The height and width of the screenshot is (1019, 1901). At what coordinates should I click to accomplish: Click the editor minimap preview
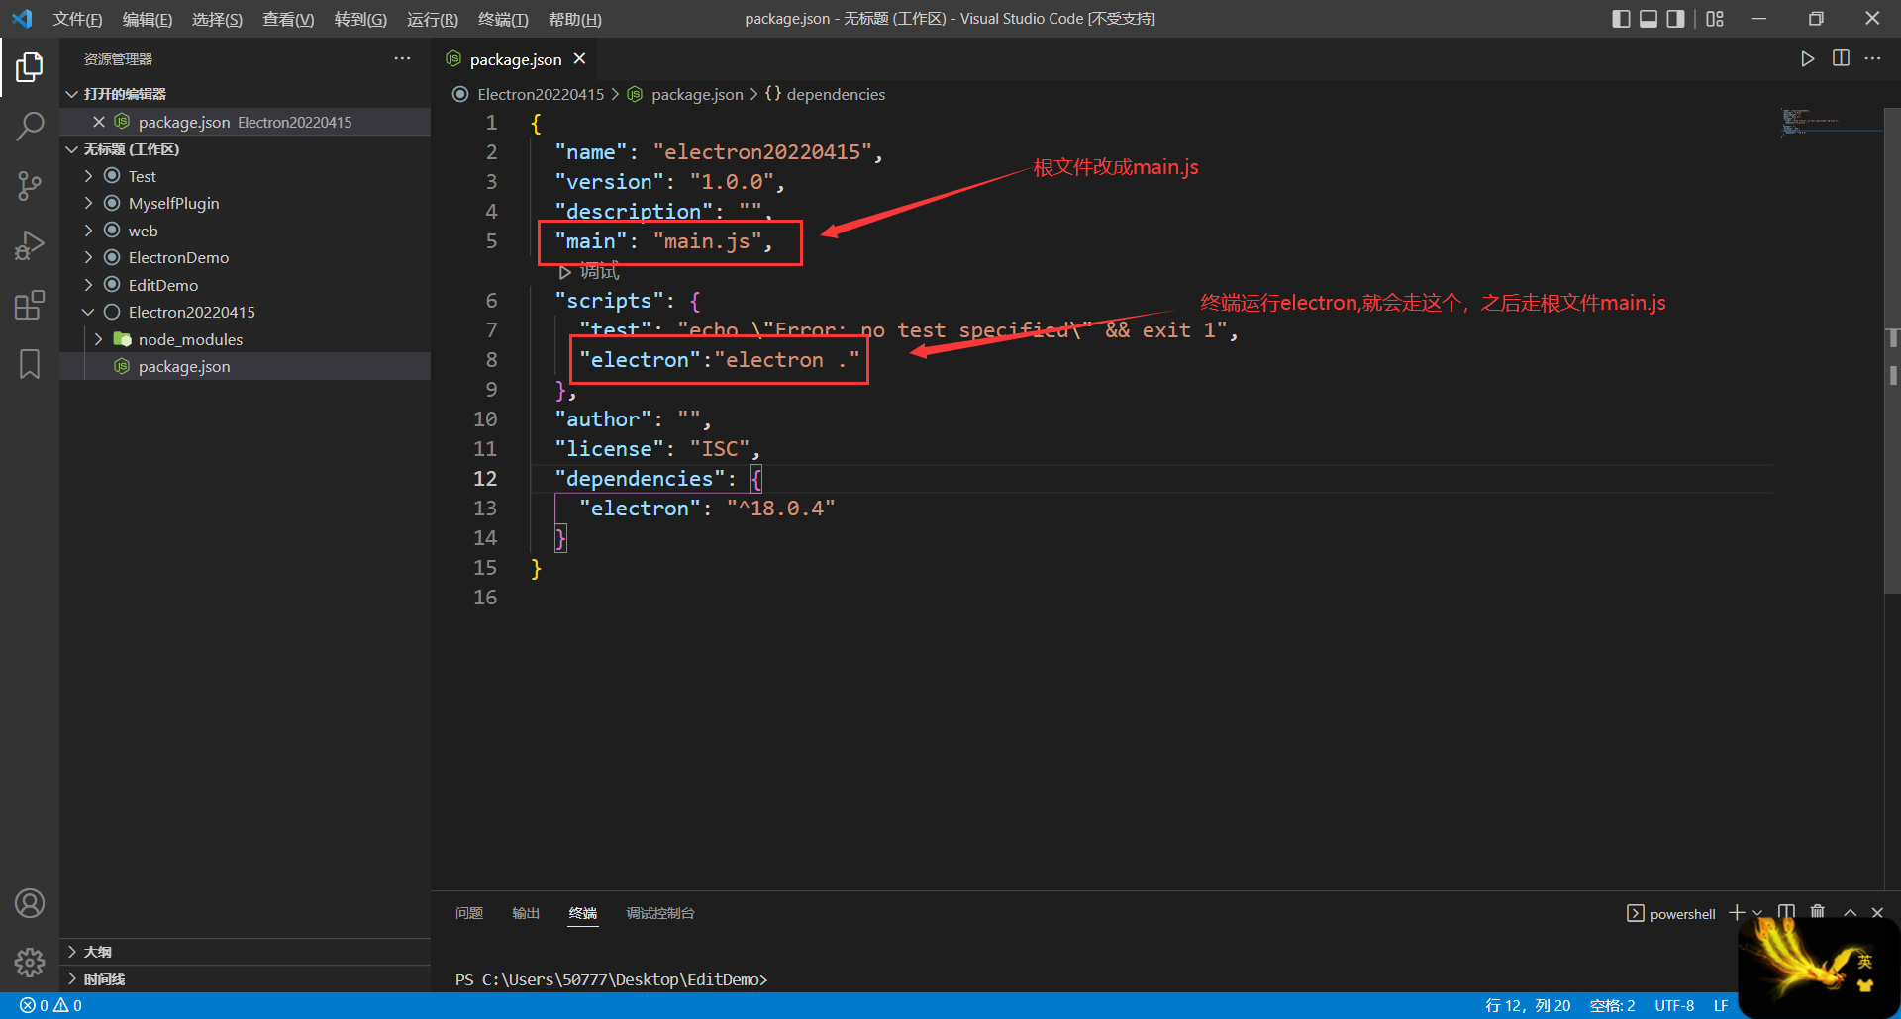tap(1830, 122)
